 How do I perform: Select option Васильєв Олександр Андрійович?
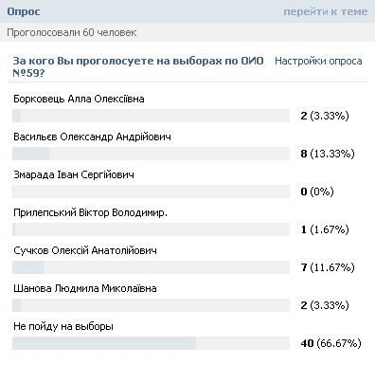(x=92, y=137)
